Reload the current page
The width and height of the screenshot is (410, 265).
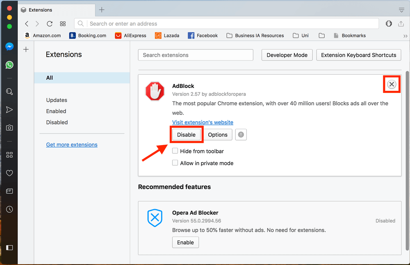click(x=50, y=24)
